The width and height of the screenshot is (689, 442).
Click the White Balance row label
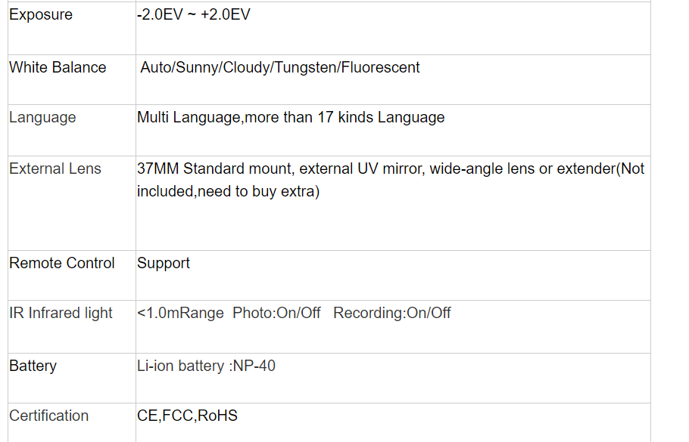click(58, 67)
